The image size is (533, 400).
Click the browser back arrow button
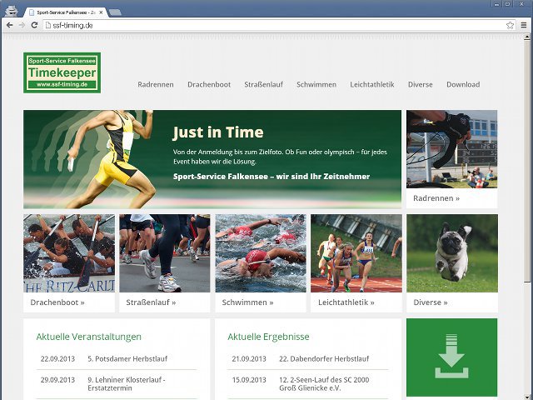tap(9, 25)
